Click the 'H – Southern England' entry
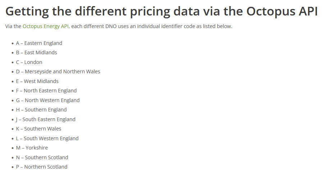Screen dimensions: 322x174 41,110
